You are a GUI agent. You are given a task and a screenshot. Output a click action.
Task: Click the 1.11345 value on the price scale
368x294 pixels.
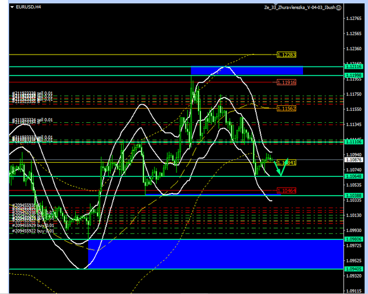click(354, 125)
